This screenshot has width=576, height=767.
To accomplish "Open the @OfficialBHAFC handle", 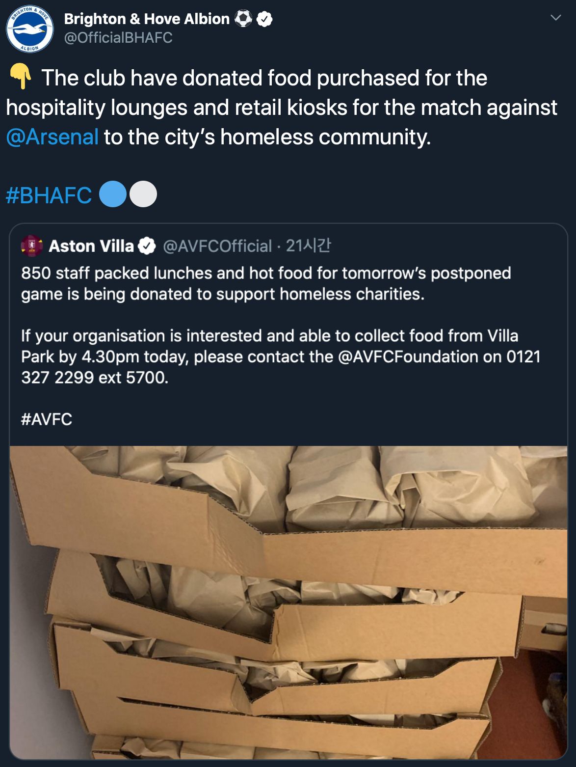I will pyautogui.click(x=118, y=38).
